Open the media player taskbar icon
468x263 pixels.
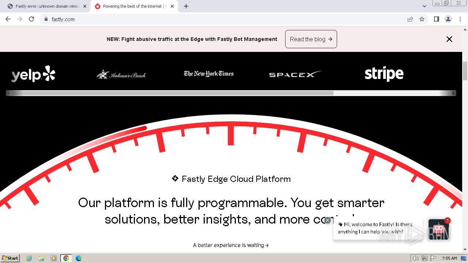[54, 258]
